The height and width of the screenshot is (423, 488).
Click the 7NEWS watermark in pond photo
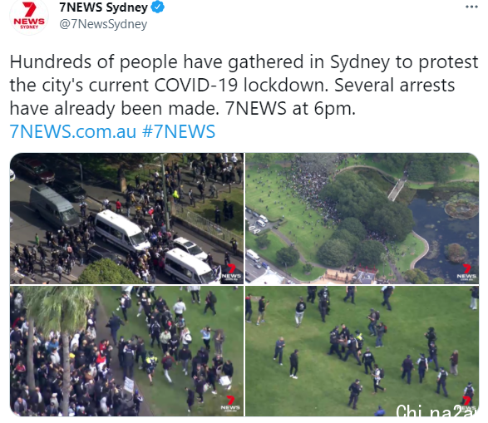pos(466,273)
